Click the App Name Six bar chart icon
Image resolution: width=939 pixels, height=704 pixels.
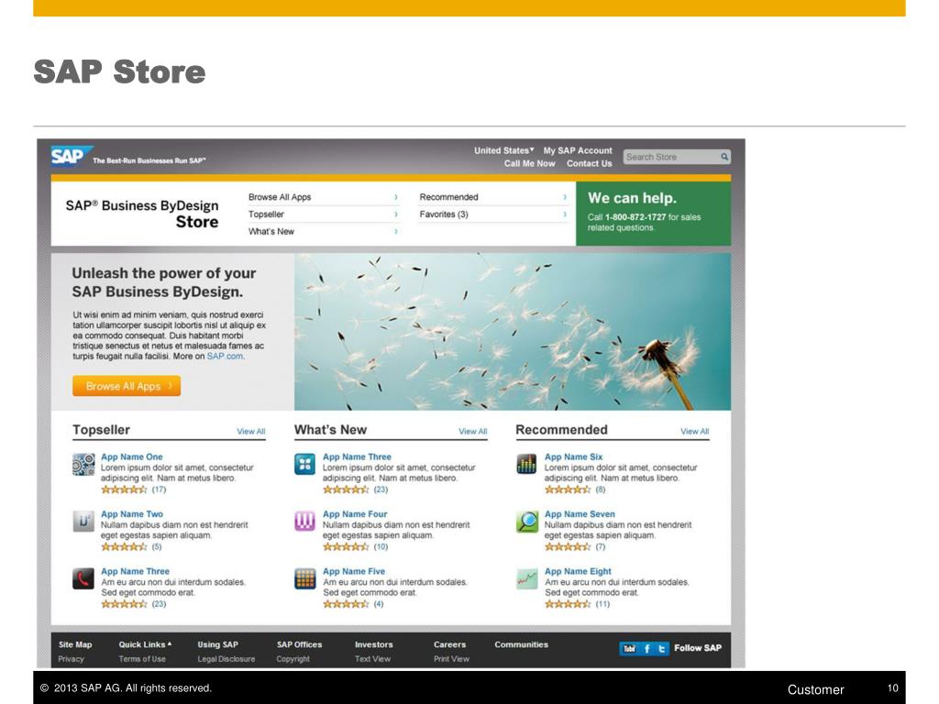[x=526, y=465]
